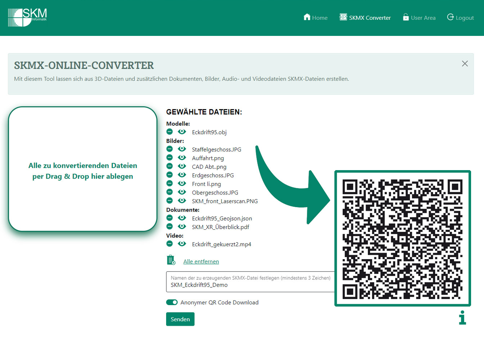Select file name SKM_XR_Überblick.pdf
Image resolution: width=484 pixels, height=341 pixels.
[x=221, y=227]
